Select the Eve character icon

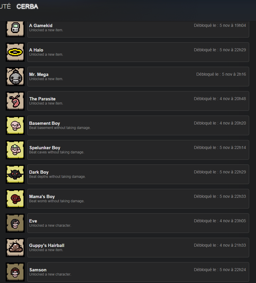[x=15, y=223]
